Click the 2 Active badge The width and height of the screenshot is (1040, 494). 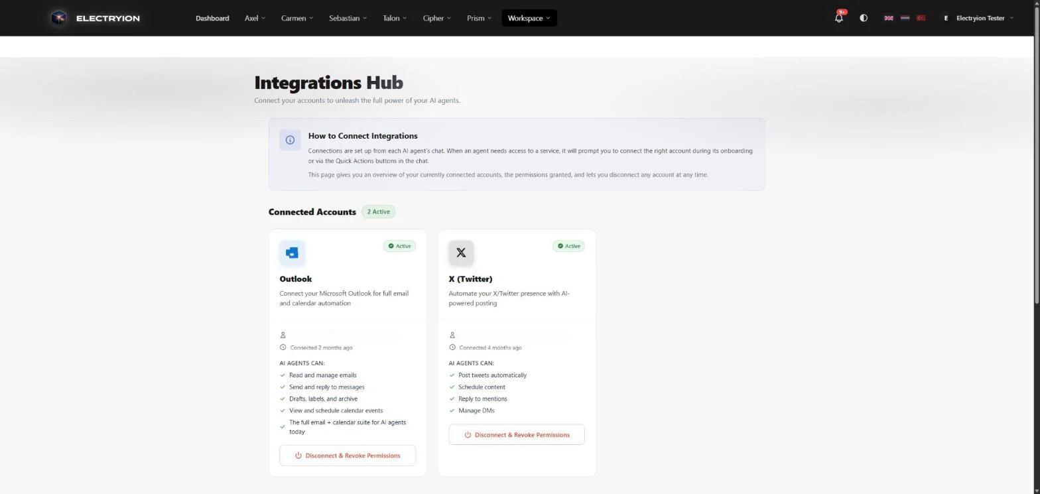point(379,212)
